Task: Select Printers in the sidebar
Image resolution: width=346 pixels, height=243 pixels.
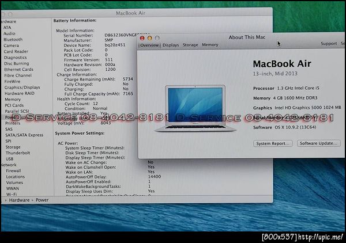Action: (13, 123)
